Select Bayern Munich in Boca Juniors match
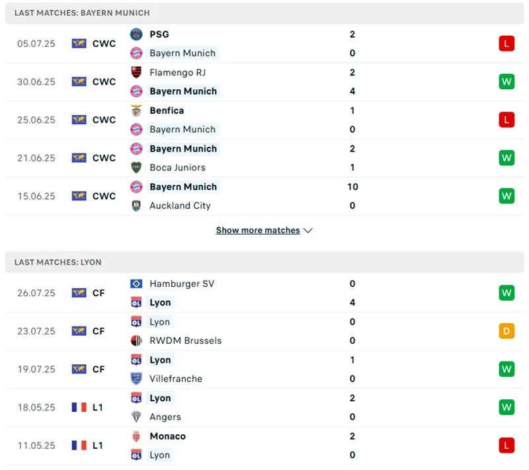529x470 pixels. tap(183, 149)
